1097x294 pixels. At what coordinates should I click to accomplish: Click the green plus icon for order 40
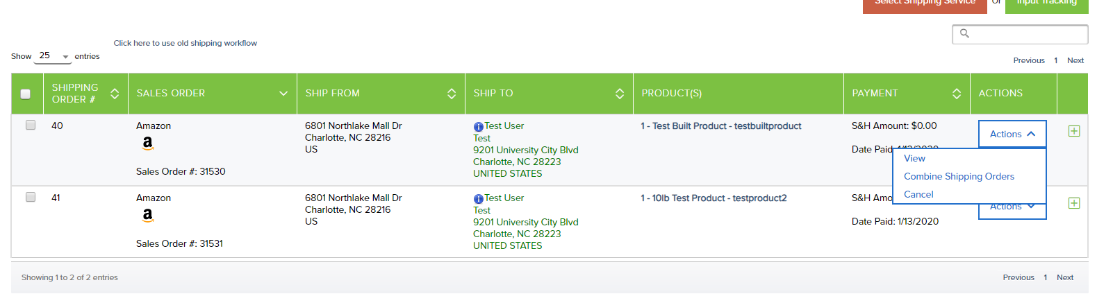[1073, 131]
